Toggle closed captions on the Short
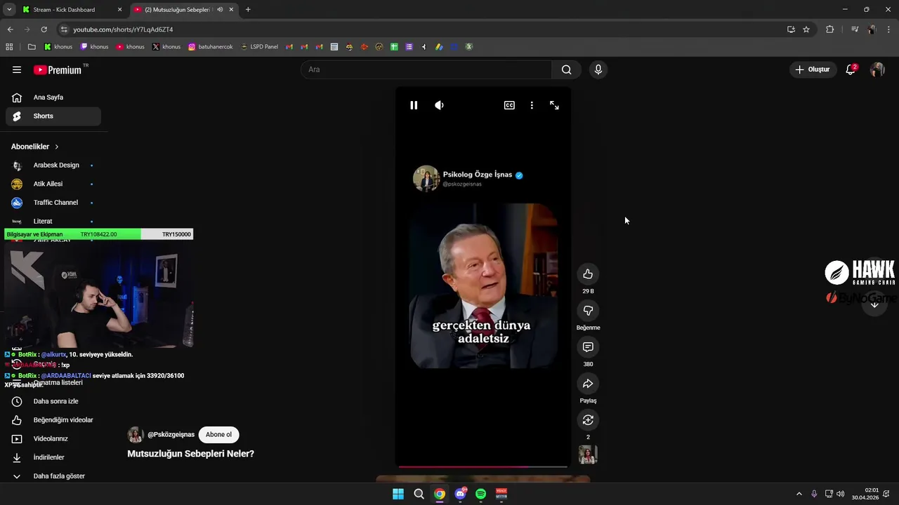Image resolution: width=899 pixels, height=505 pixels. pyautogui.click(x=509, y=105)
